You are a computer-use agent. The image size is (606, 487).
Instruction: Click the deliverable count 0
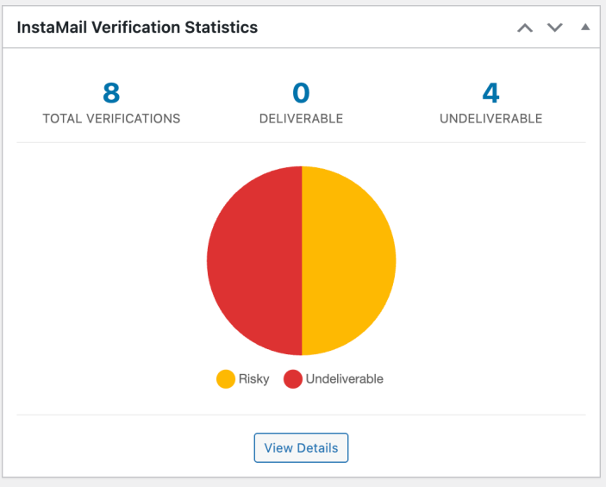[301, 92]
